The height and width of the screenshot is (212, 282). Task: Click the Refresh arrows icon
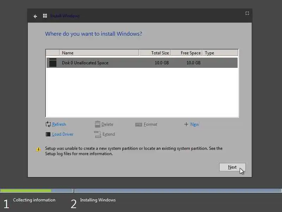48,124
